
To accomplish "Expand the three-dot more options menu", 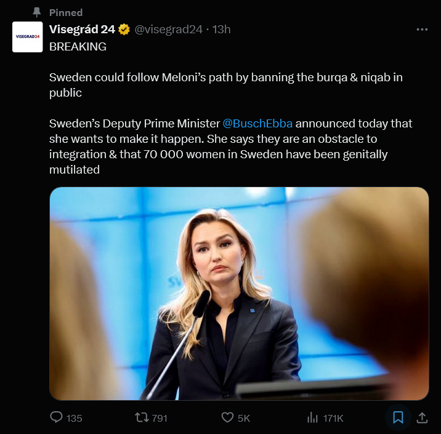I will tap(422, 30).
